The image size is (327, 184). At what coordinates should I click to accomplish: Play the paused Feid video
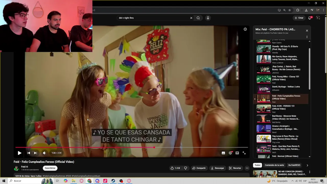coord(19,153)
